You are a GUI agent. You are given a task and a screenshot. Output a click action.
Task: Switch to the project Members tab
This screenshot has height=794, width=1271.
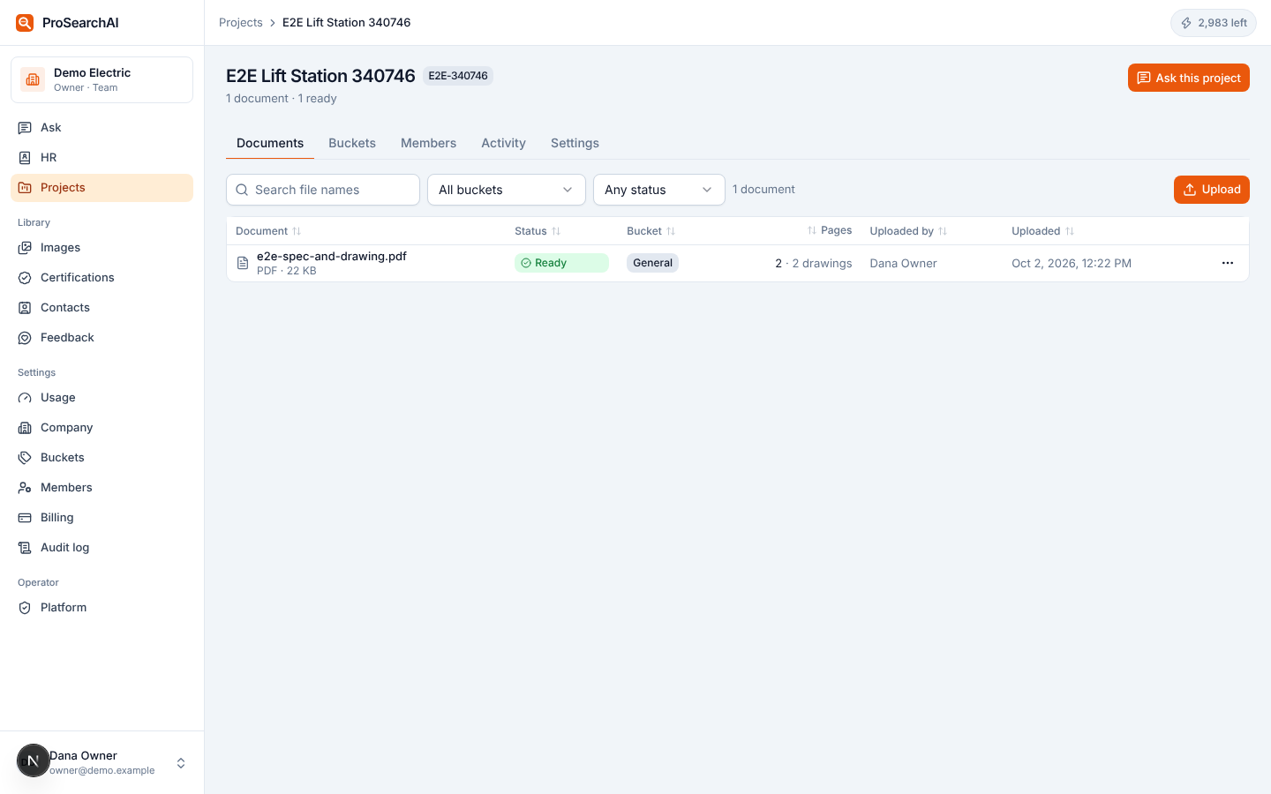click(428, 143)
